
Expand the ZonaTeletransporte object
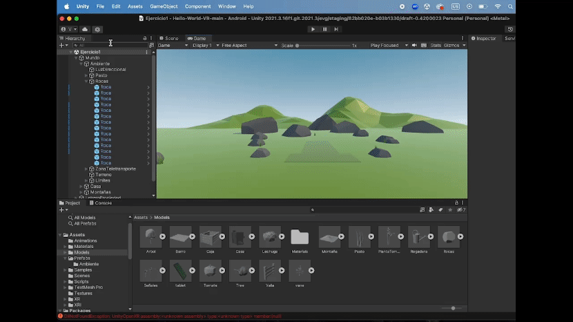pyautogui.click(x=86, y=169)
